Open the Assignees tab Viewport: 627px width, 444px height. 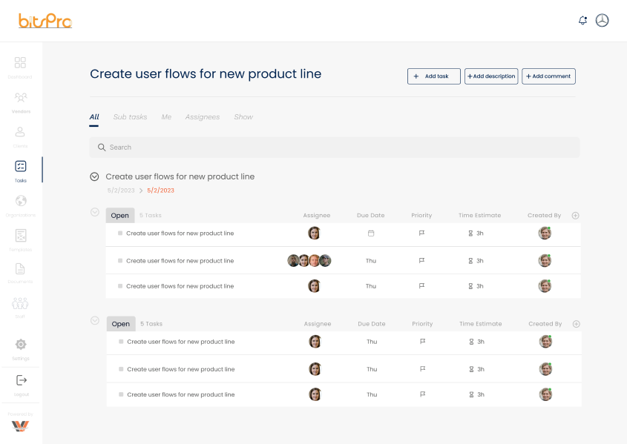pos(203,117)
